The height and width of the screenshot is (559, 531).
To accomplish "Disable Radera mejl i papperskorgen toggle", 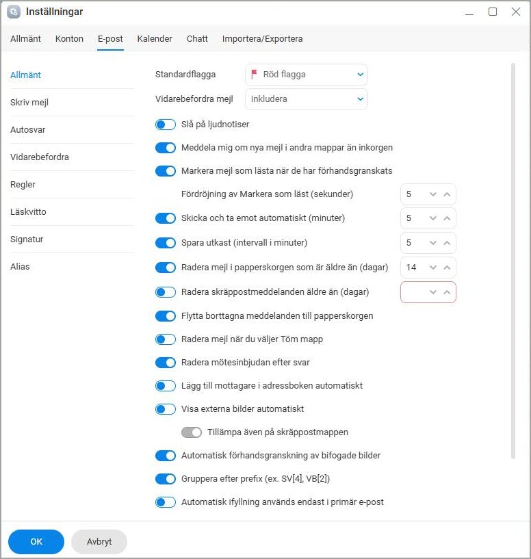I will [166, 268].
